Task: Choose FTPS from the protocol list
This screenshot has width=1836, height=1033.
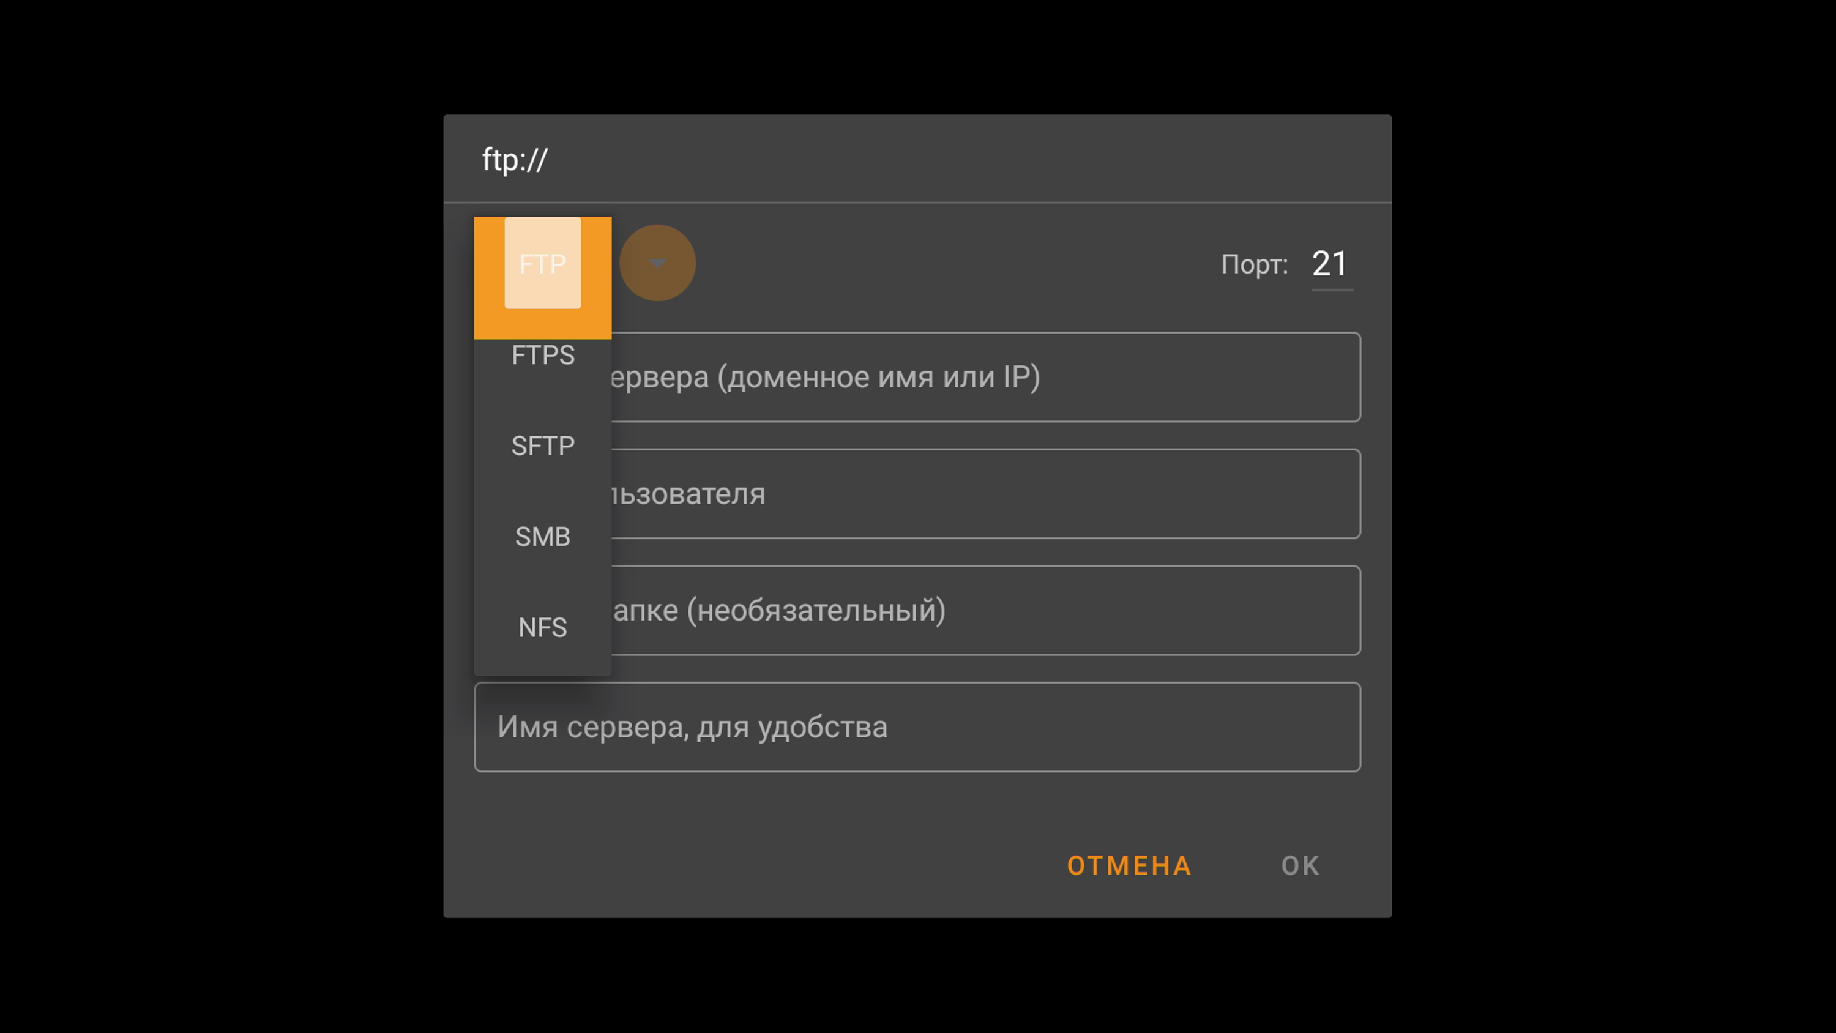Action: coord(542,355)
